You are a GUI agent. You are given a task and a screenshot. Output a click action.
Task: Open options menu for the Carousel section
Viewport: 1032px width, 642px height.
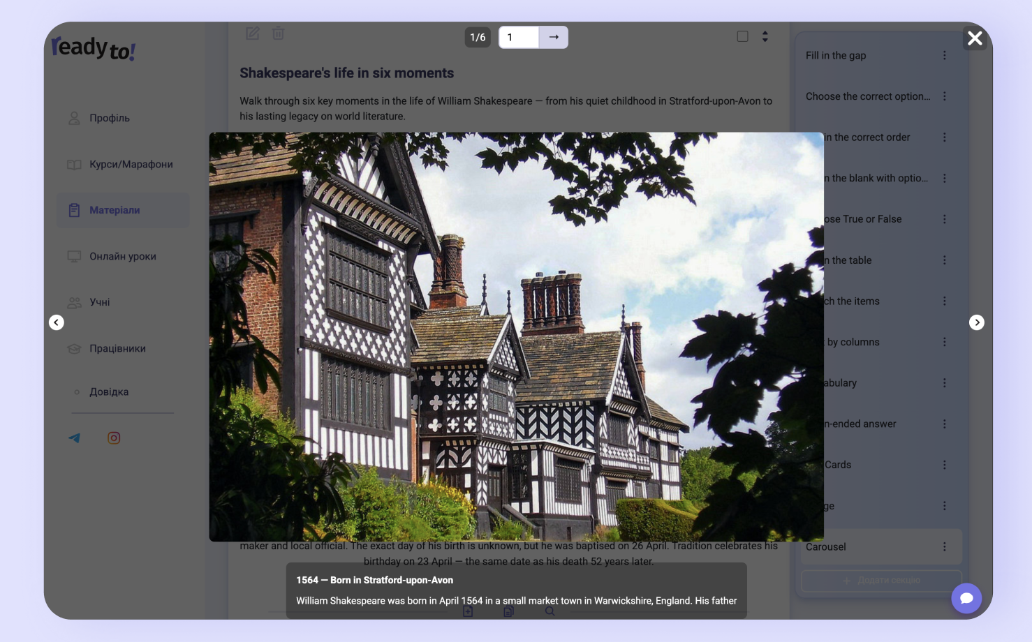point(945,547)
